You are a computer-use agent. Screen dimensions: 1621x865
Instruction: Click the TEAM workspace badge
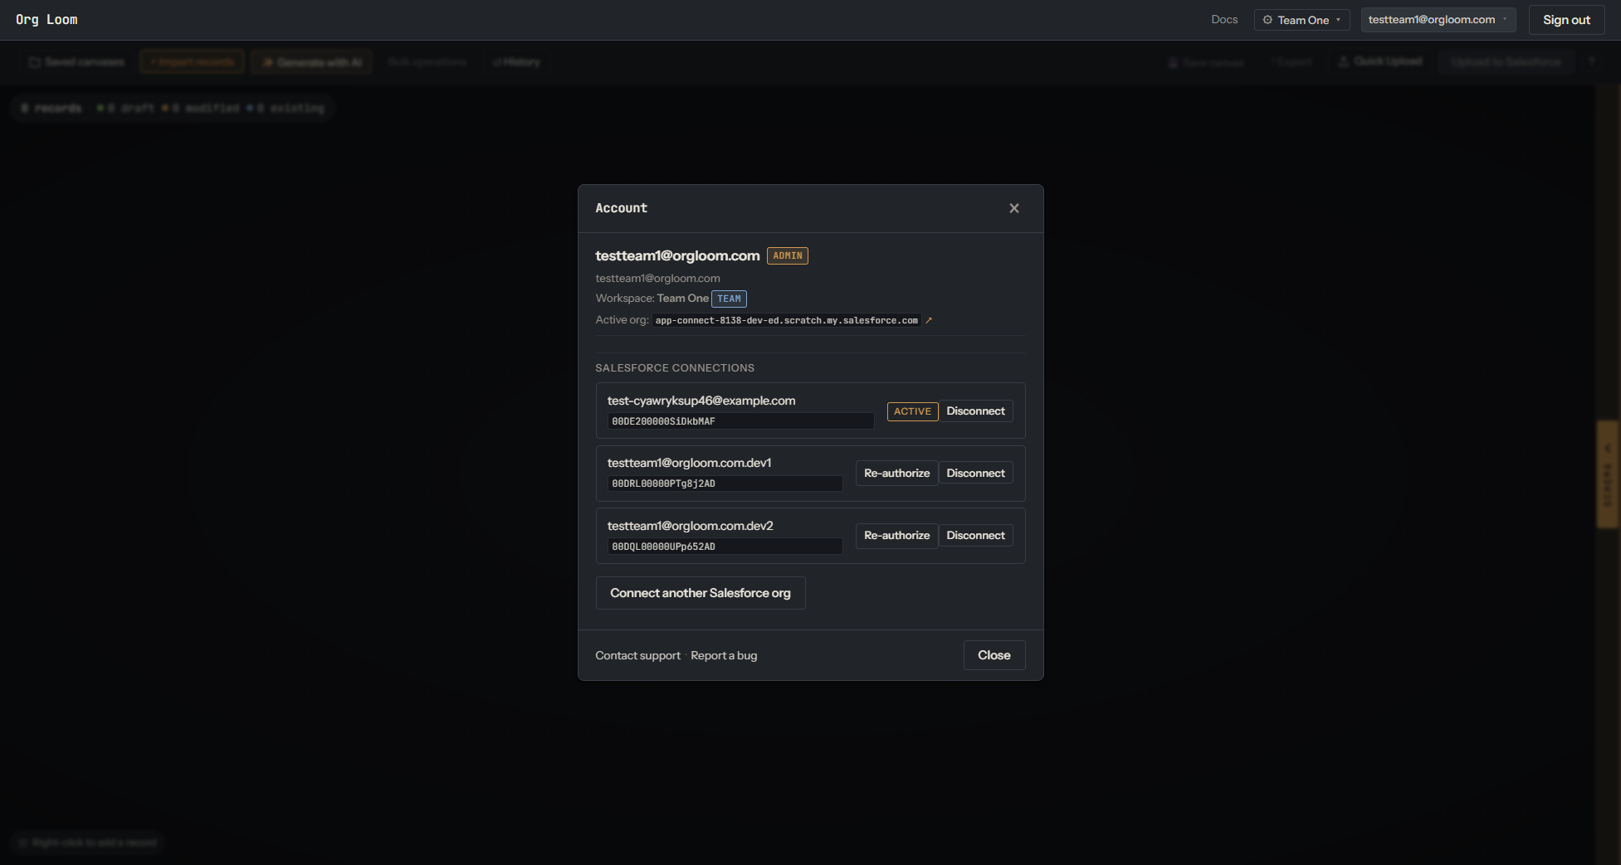729,299
